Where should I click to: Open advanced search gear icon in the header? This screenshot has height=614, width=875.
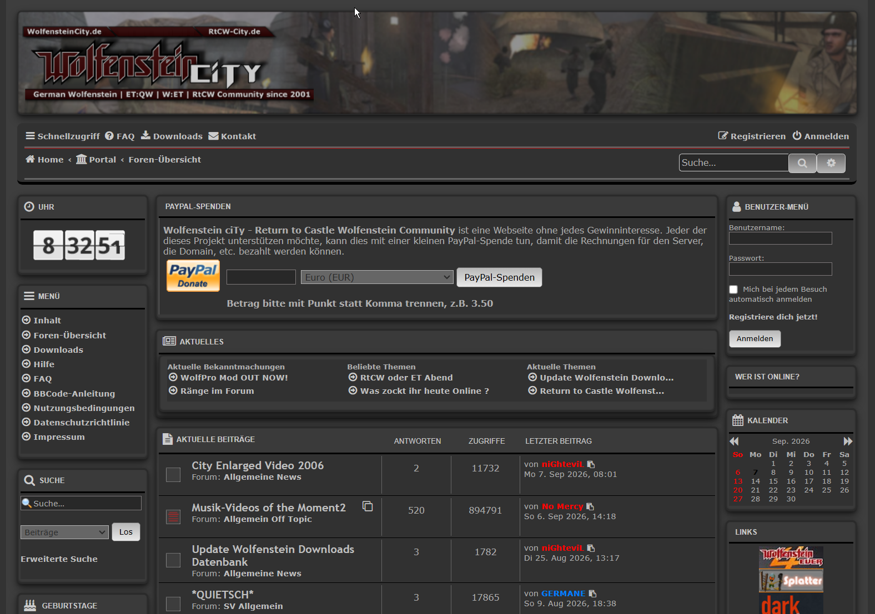coord(831,163)
